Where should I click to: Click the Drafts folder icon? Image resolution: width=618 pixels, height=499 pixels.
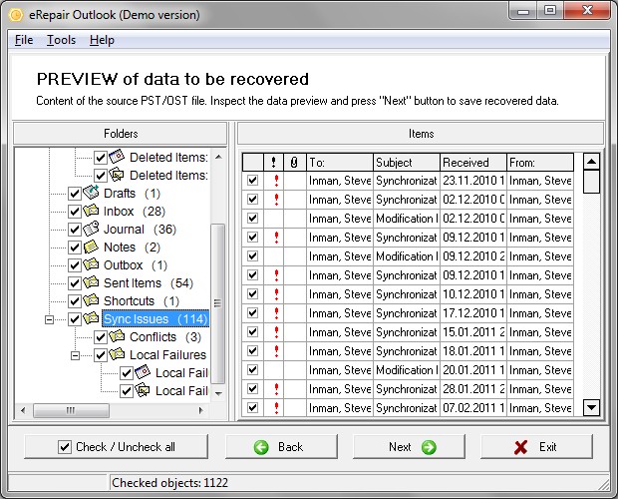click(x=91, y=193)
